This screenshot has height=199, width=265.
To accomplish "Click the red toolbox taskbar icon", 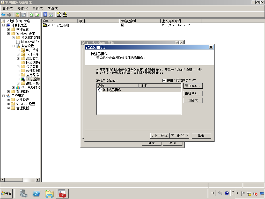I will (62, 193).
